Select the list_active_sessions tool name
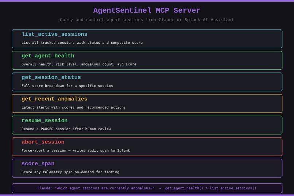 [54, 34]
